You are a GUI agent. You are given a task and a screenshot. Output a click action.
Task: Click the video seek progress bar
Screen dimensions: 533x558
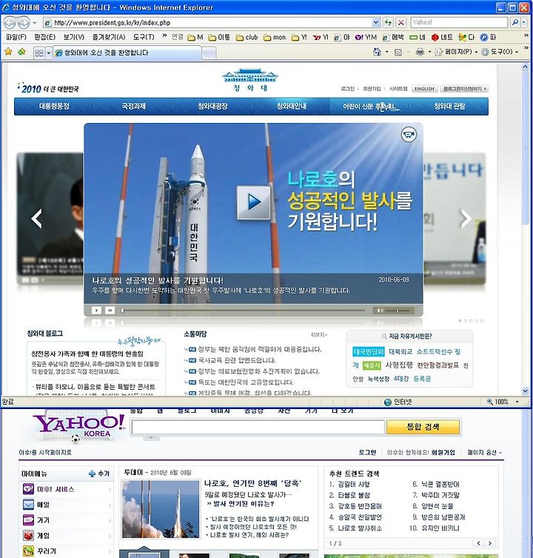[243, 310]
